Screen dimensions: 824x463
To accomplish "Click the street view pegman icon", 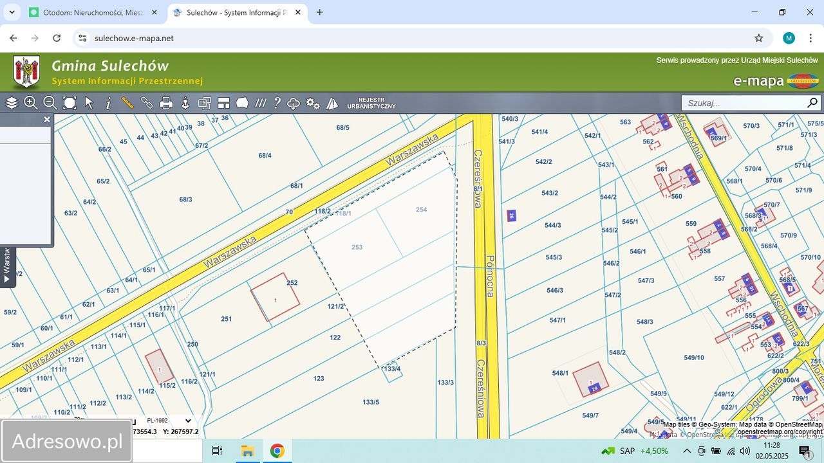I will tap(185, 103).
